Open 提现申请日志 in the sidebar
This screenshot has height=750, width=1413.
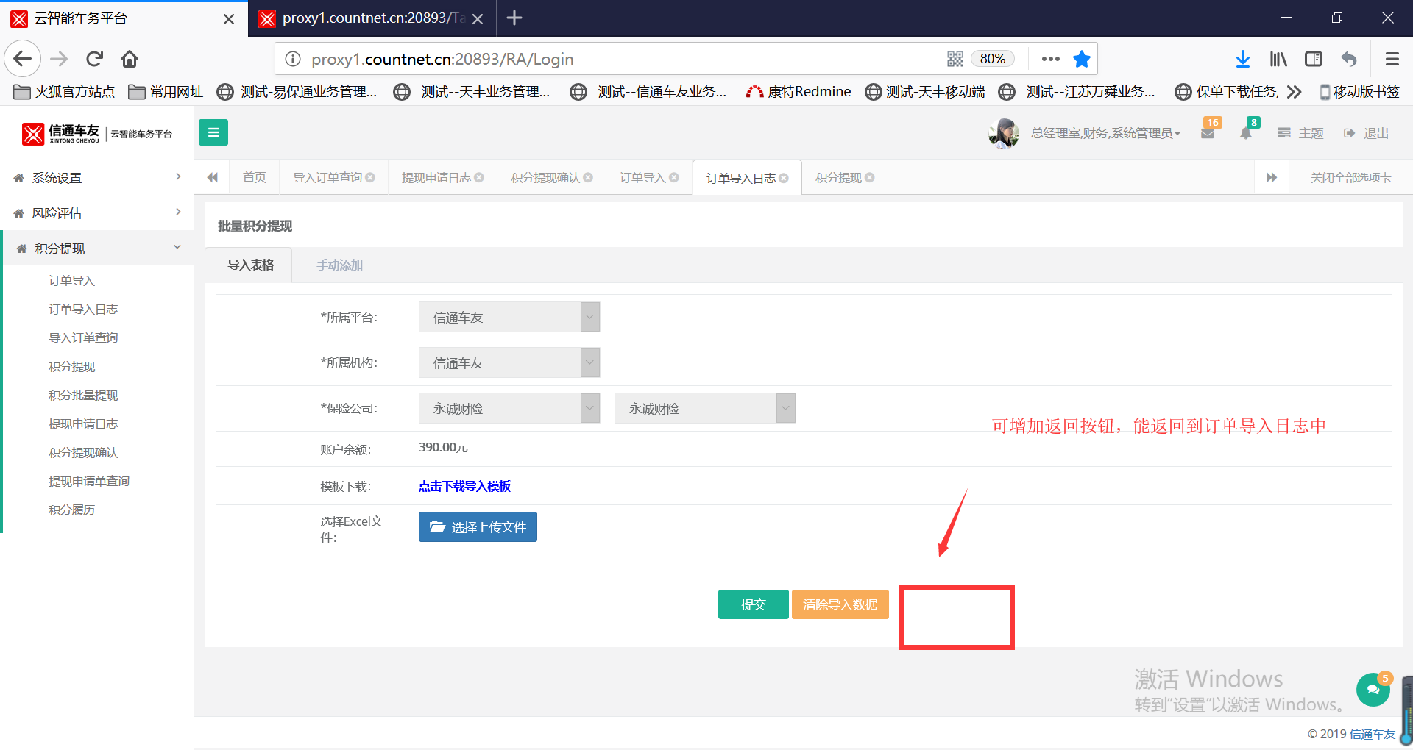pos(83,424)
